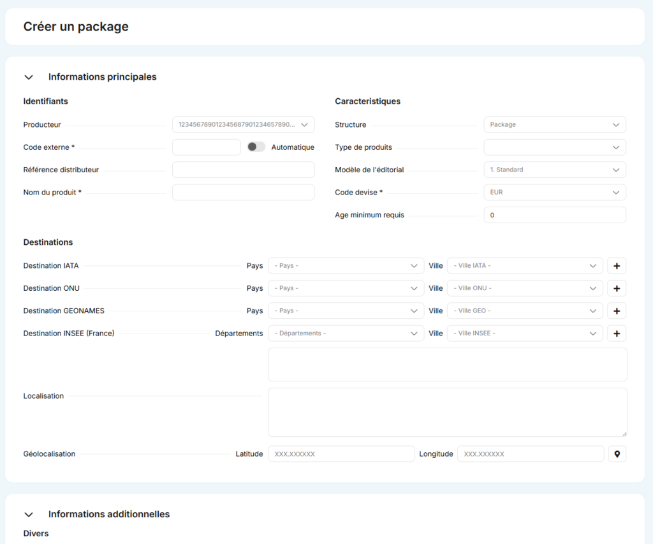
Task: Open the Structure dropdown
Action: click(x=554, y=124)
